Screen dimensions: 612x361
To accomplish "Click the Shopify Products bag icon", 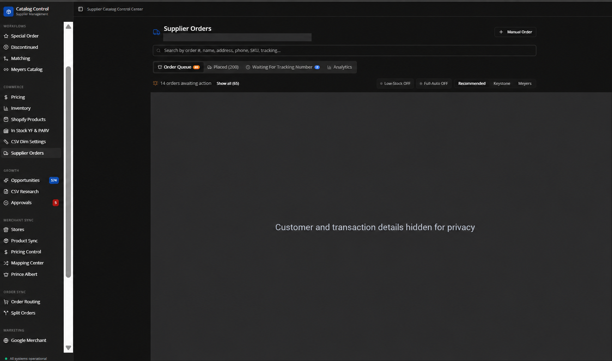I will [x=6, y=120].
